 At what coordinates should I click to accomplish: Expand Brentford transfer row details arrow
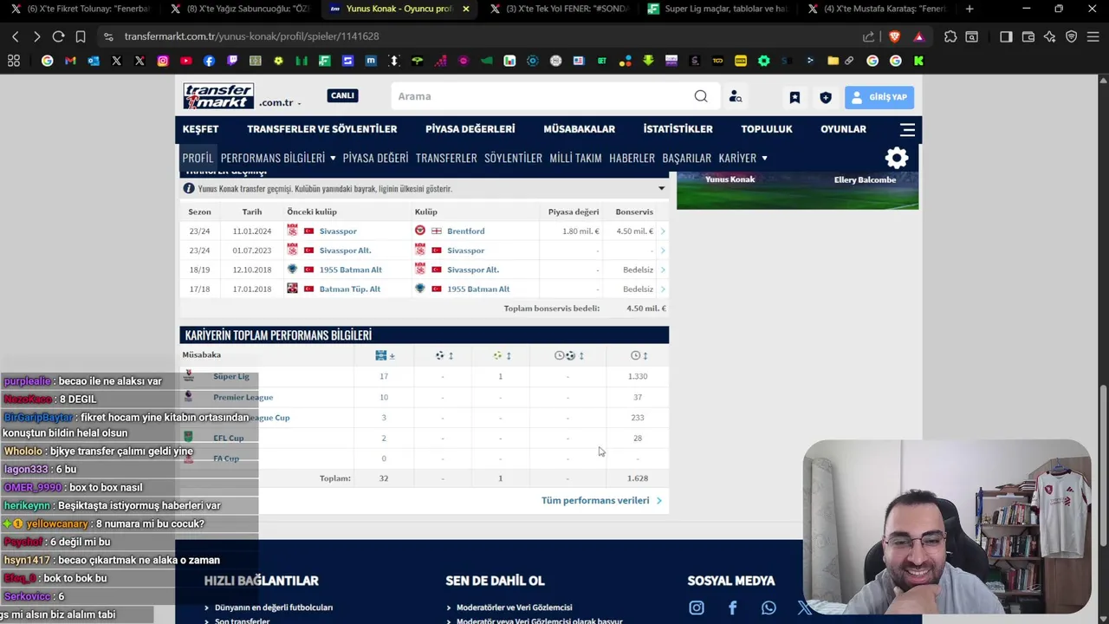(x=663, y=231)
